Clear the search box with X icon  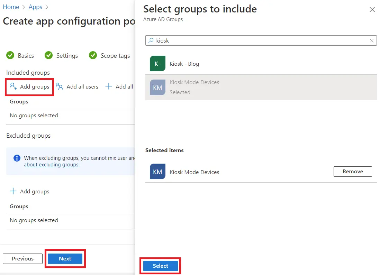pyautogui.click(x=372, y=41)
